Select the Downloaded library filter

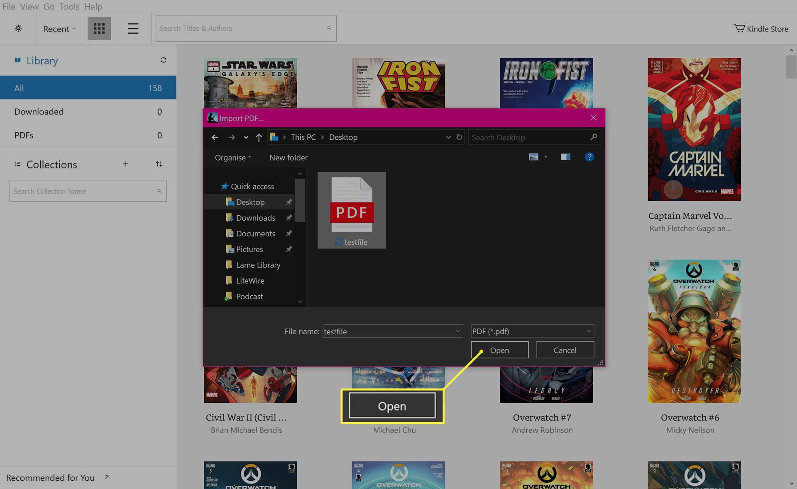pyautogui.click(x=88, y=111)
